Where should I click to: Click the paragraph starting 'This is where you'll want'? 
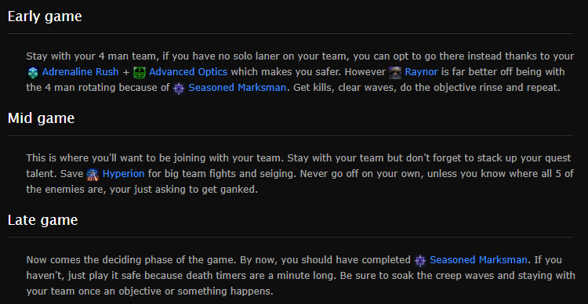click(x=300, y=174)
